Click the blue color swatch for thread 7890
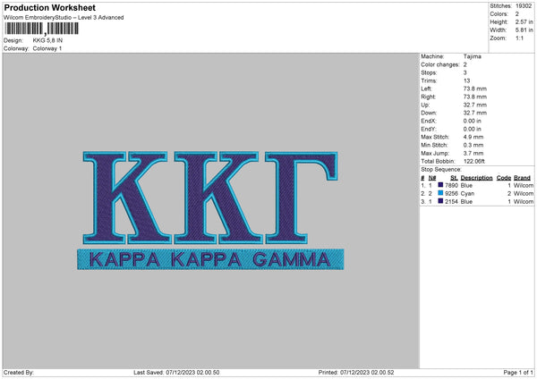The image size is (537, 379). (441, 185)
